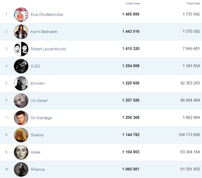Viewport: 202px width, 178px height.
Task: Open the Ewa Chodakowska name link
Action: [x=47, y=14]
